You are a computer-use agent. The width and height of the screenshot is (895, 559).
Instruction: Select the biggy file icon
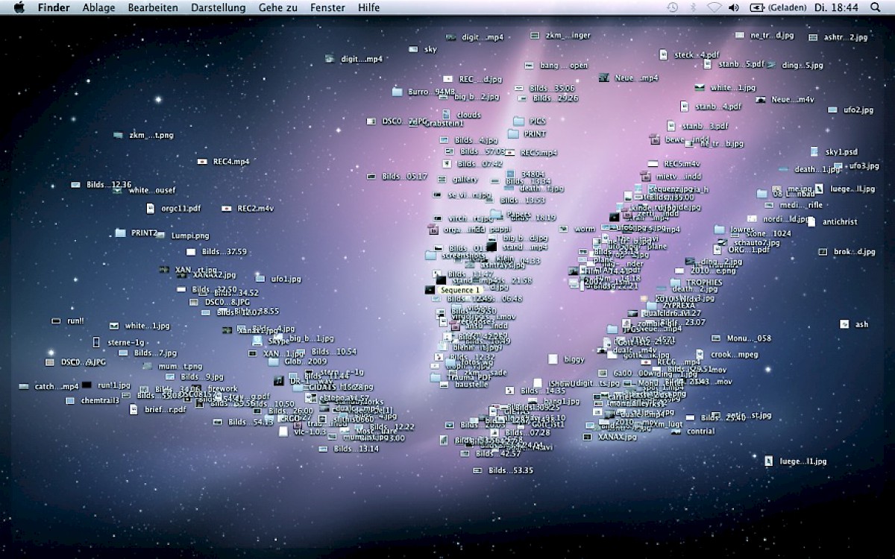coord(553,359)
